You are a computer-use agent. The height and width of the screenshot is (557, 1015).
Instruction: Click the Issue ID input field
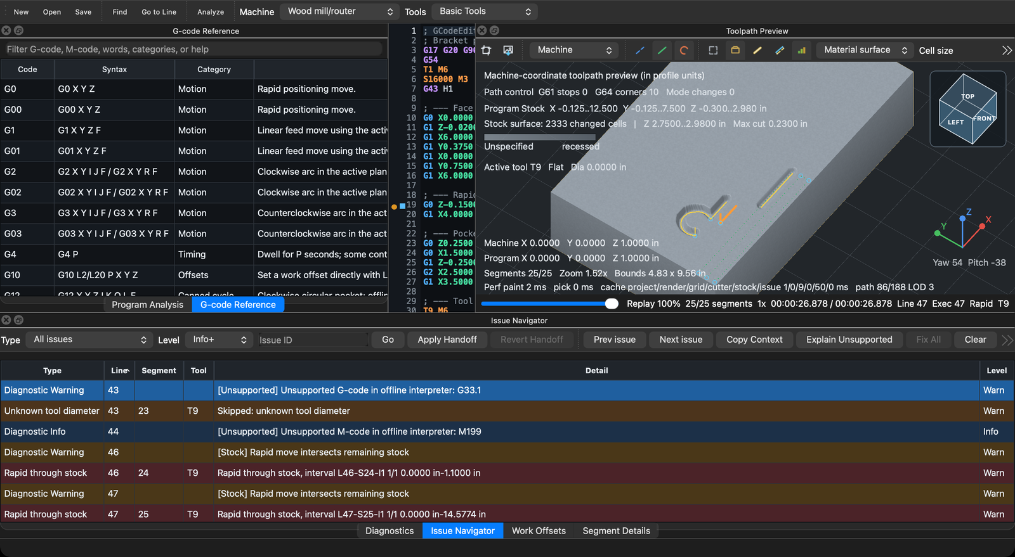[313, 340]
